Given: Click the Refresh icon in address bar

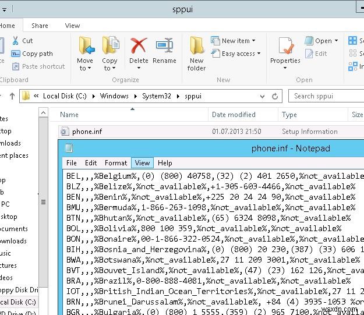Looking at the screenshot, I should [275, 96].
